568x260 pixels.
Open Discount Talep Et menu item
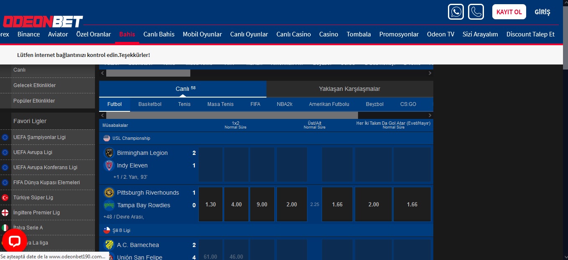click(x=530, y=34)
